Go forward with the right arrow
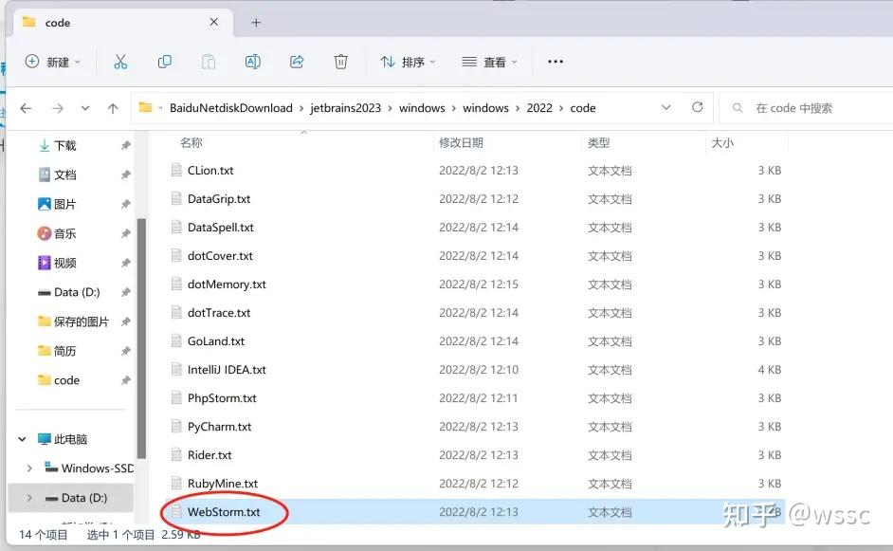The height and width of the screenshot is (551, 893). tap(58, 108)
